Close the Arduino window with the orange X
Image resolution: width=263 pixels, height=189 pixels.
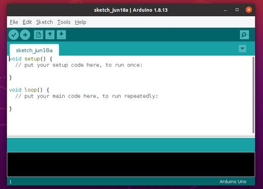(249, 10)
